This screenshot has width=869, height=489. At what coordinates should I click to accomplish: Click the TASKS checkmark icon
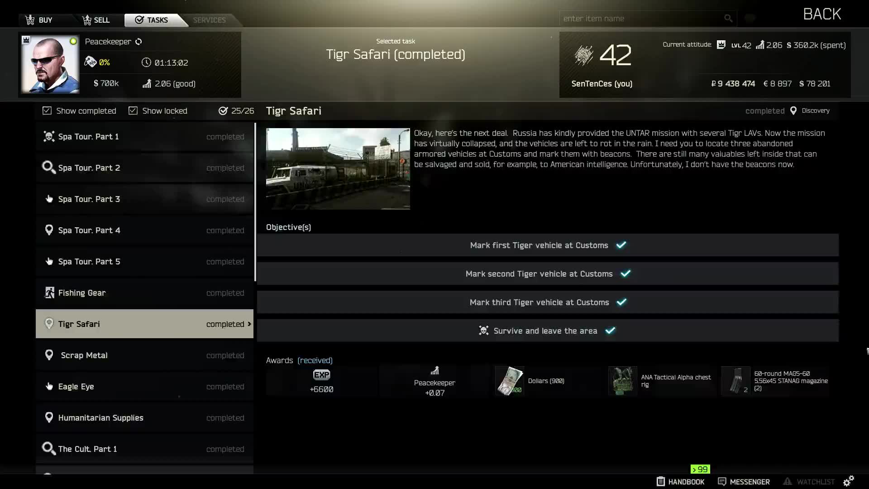138,20
